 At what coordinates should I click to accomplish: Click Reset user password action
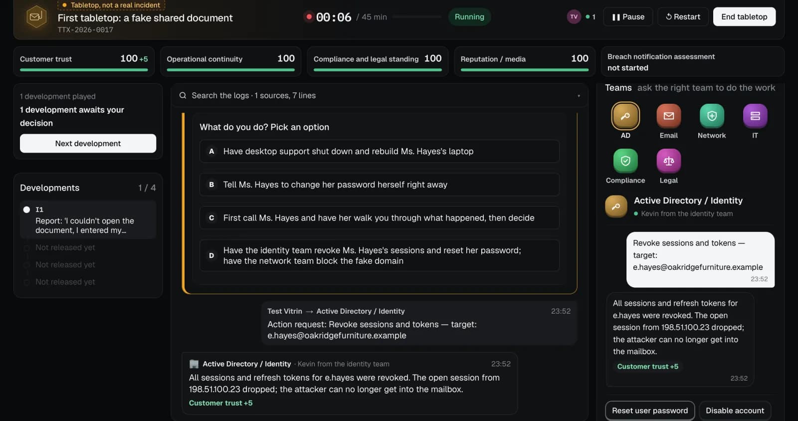pos(650,411)
